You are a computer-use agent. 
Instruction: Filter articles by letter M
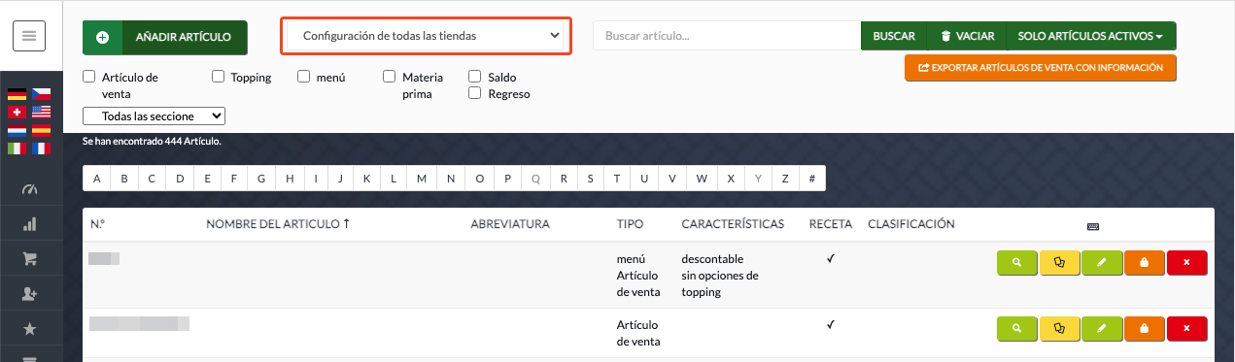coord(421,179)
